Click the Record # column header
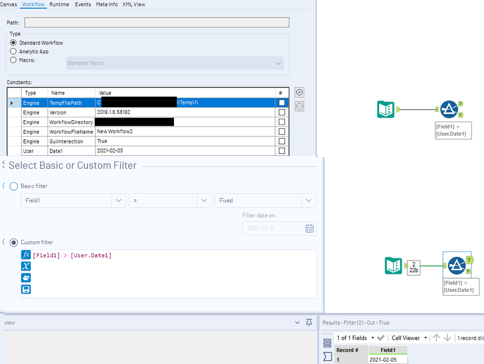The height and width of the screenshot is (364, 484). click(351, 350)
